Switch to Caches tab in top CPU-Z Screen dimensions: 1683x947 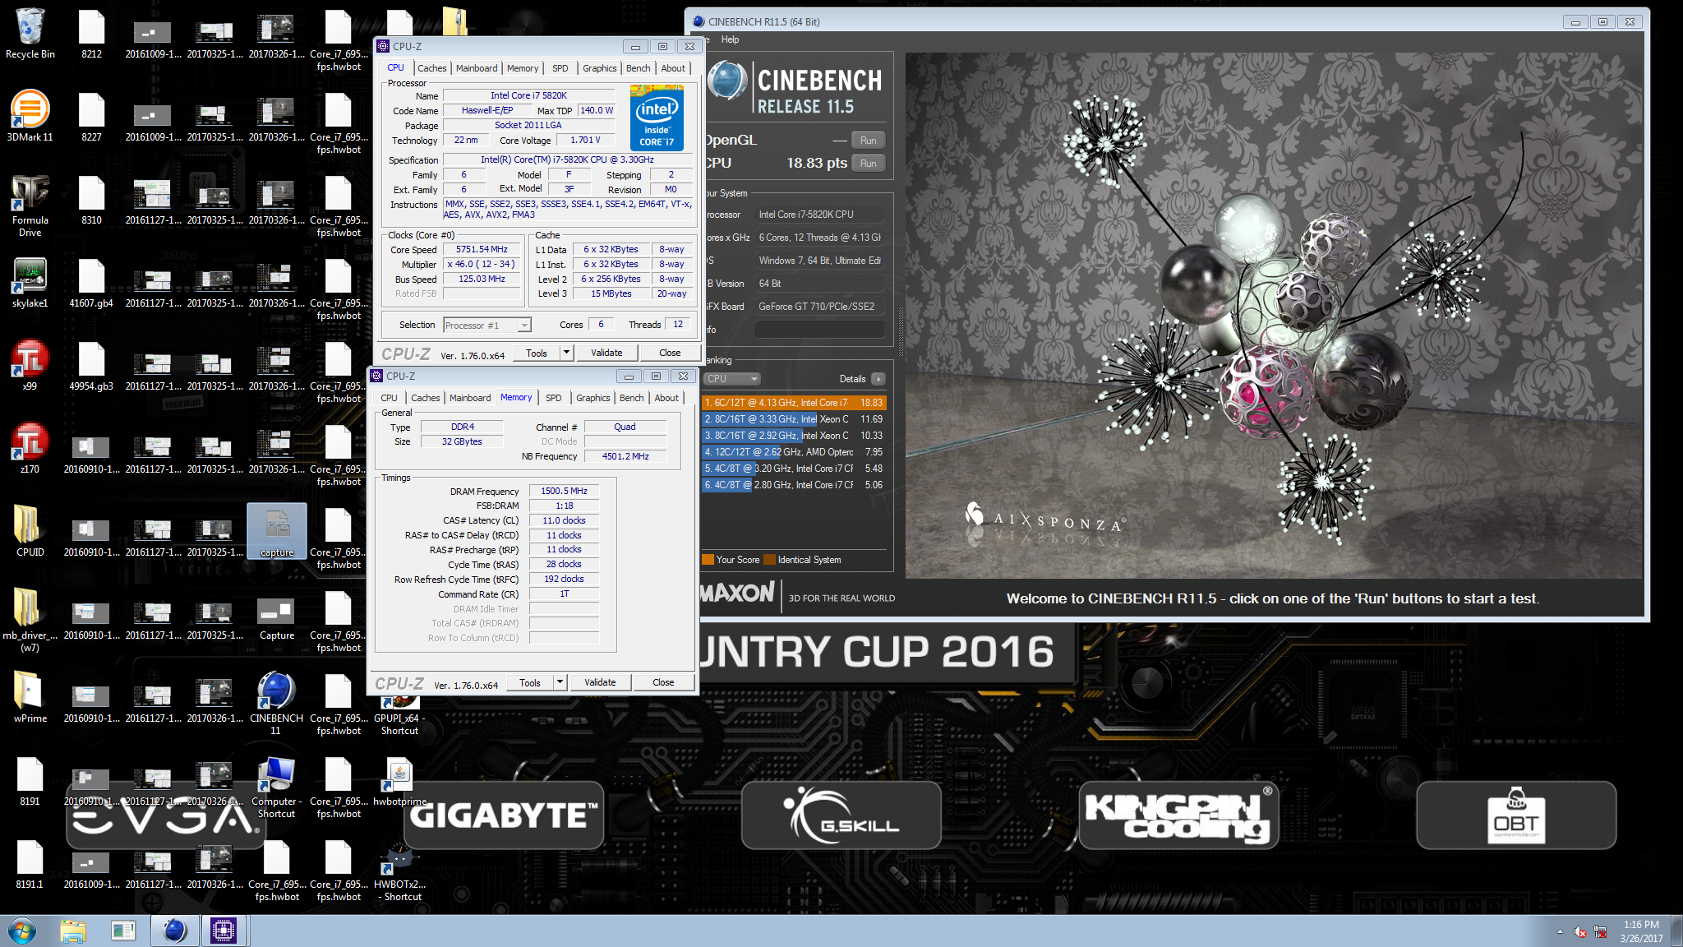coord(431,68)
